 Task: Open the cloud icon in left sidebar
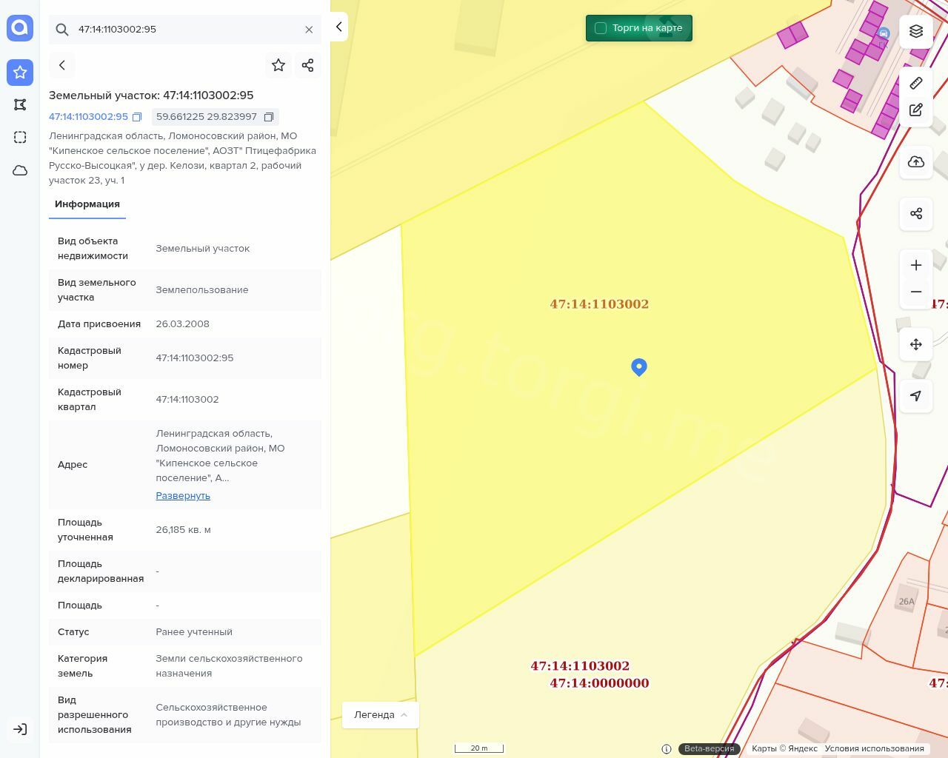click(20, 170)
